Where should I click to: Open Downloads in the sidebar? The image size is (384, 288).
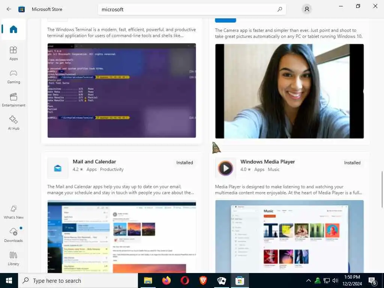tap(13, 235)
